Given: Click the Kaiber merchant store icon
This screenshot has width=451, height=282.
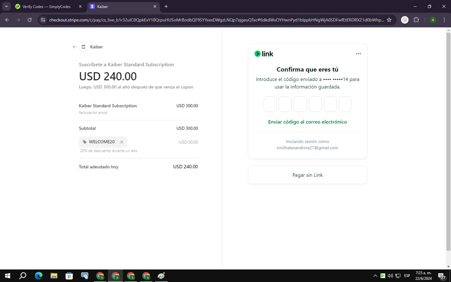Looking at the screenshot, I should pos(84,47).
